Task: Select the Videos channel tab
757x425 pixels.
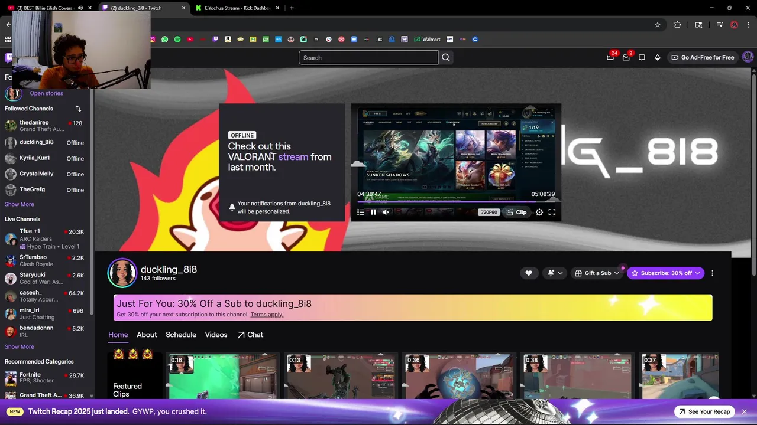Action: pos(216,335)
